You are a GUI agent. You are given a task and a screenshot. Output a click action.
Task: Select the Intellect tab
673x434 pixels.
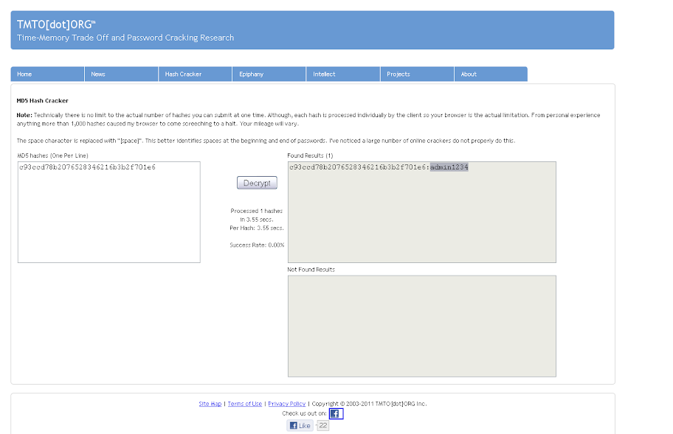[342, 74]
